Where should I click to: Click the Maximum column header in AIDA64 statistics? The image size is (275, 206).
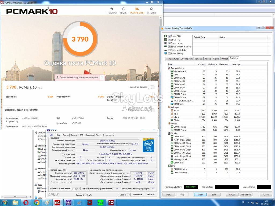click(223, 64)
